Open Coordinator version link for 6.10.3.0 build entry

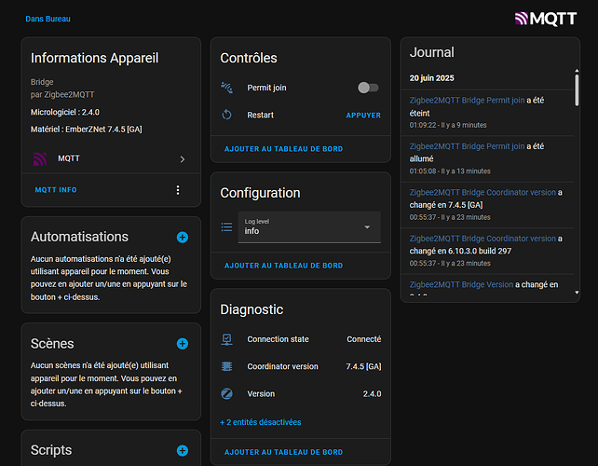coord(482,239)
